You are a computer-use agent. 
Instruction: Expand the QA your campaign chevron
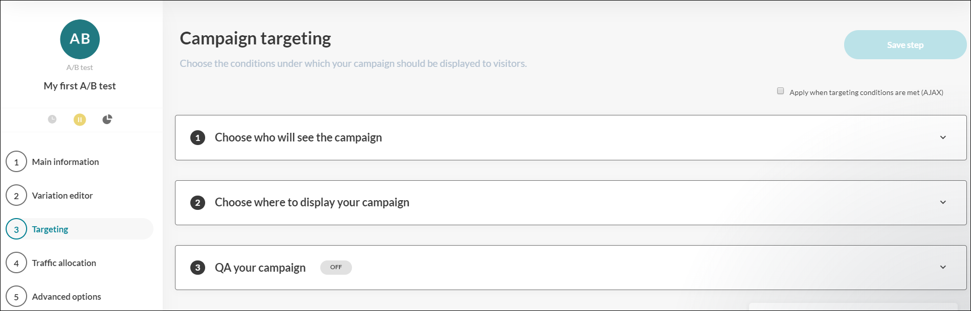[x=943, y=267]
